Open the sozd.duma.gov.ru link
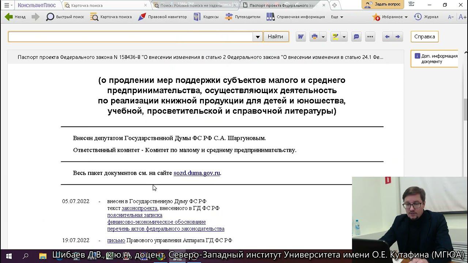The image size is (468, 263). tap(197, 173)
